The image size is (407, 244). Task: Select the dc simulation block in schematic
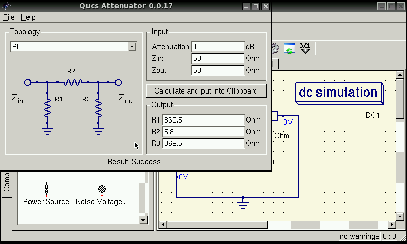339,94
